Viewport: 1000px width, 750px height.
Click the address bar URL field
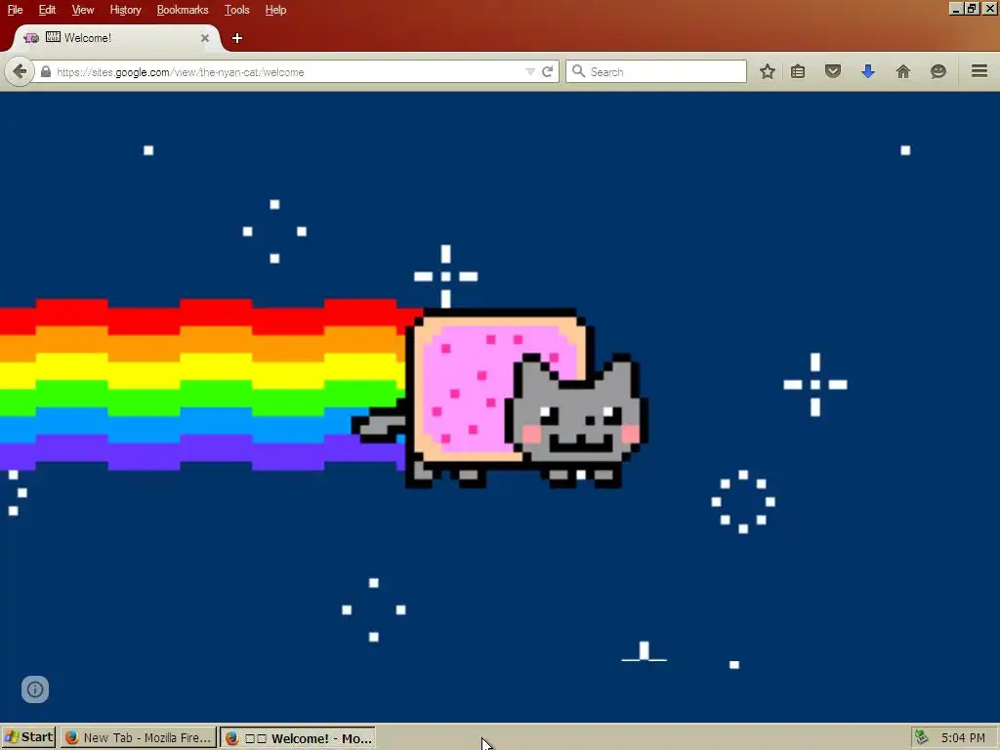[287, 72]
